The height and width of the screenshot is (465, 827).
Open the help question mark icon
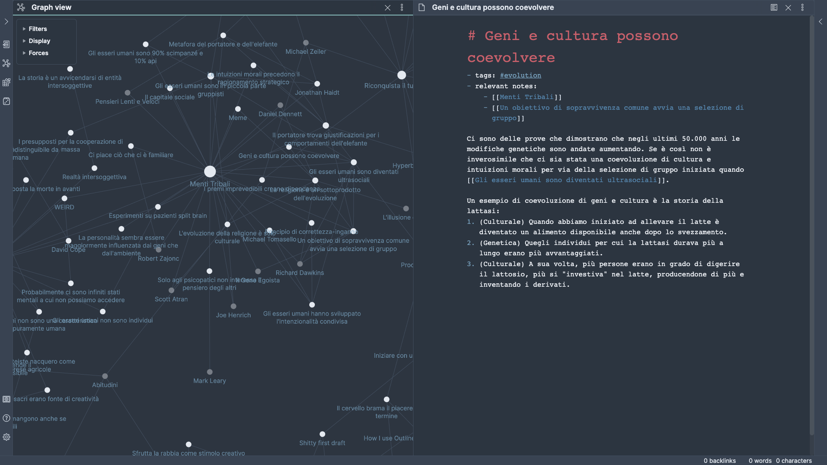click(x=6, y=418)
